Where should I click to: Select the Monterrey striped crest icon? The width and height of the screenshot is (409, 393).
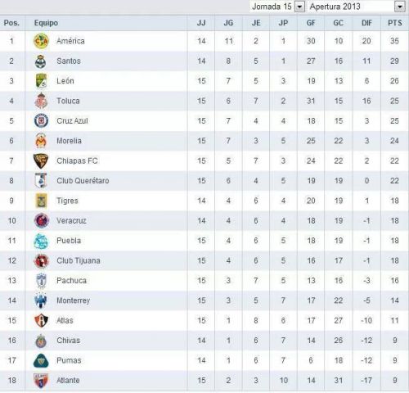(x=41, y=300)
